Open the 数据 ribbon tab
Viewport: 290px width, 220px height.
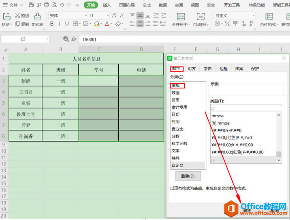[x=163, y=5]
